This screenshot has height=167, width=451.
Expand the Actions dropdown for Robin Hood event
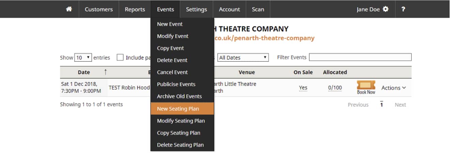[x=393, y=88]
